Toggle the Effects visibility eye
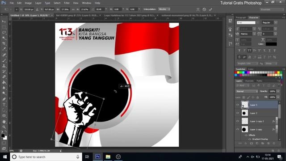 (246, 135)
